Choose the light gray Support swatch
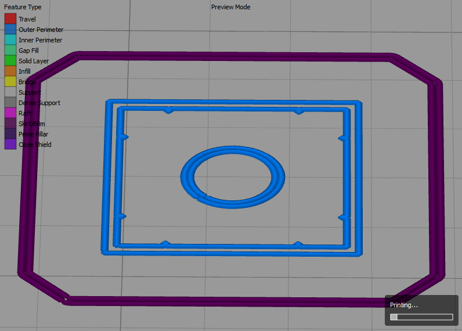This screenshot has width=462, height=331. (10, 92)
